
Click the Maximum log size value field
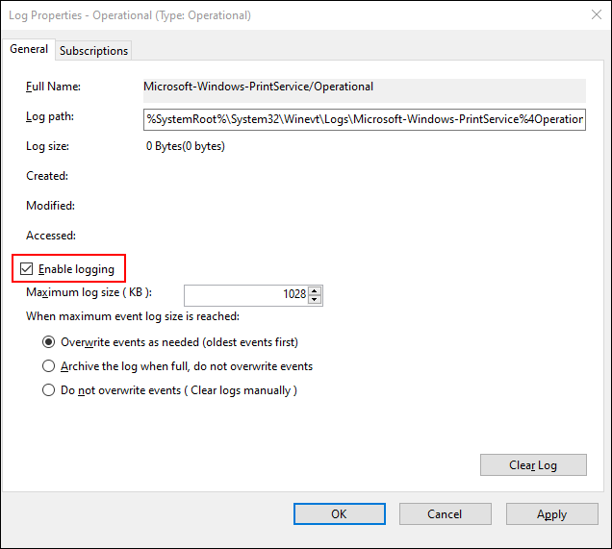(246, 295)
